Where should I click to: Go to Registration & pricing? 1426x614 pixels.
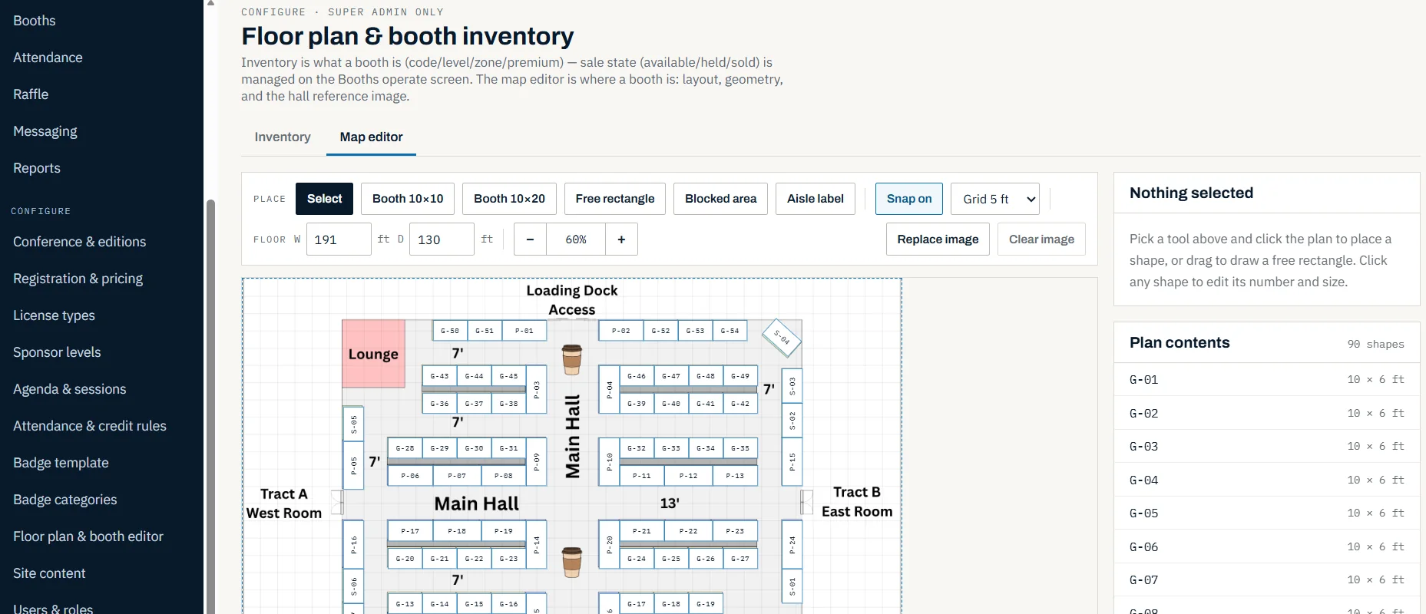(78, 279)
